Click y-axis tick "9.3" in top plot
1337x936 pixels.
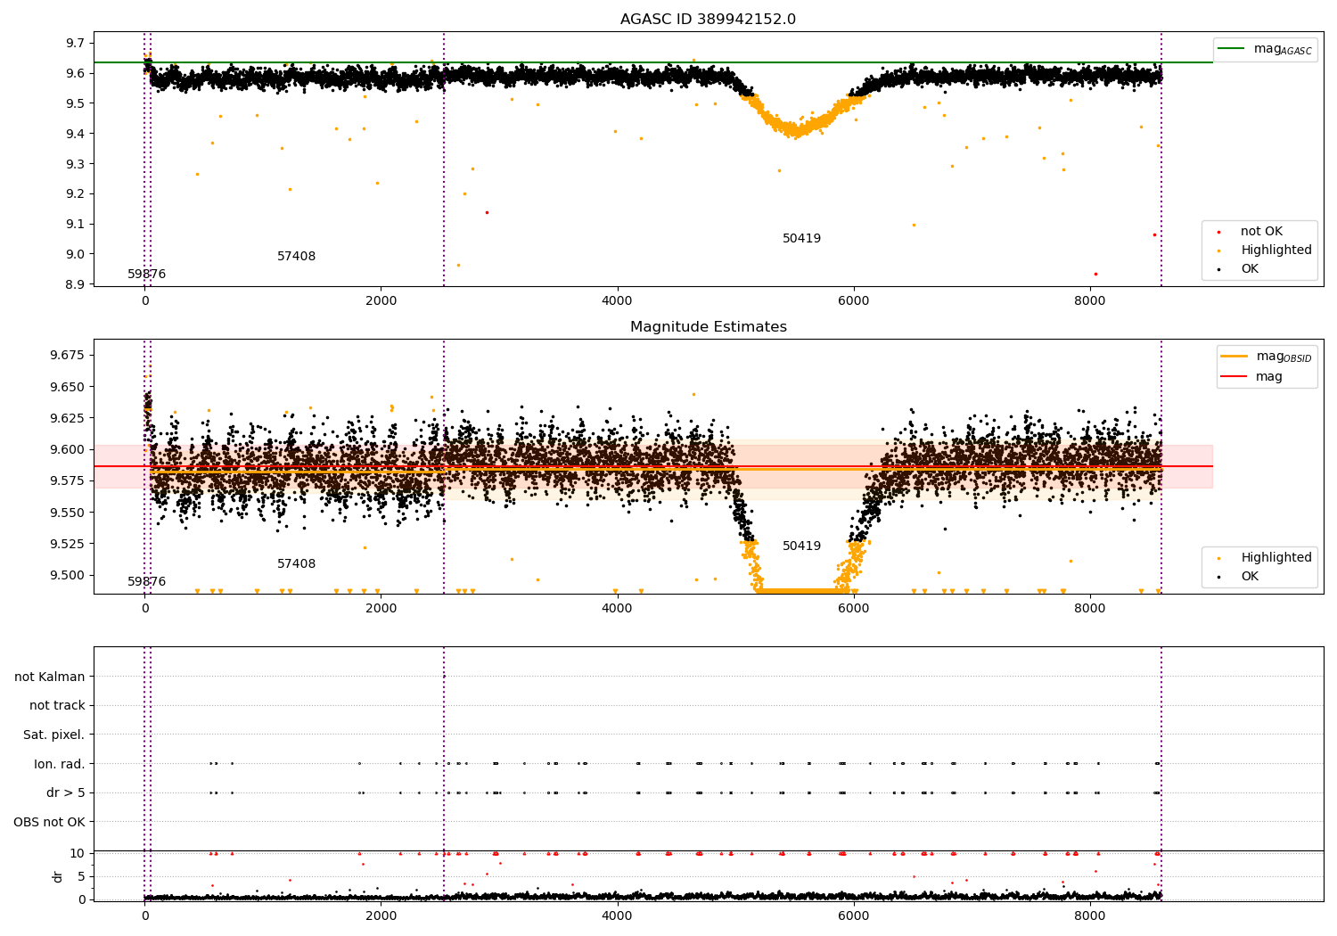tap(76, 164)
